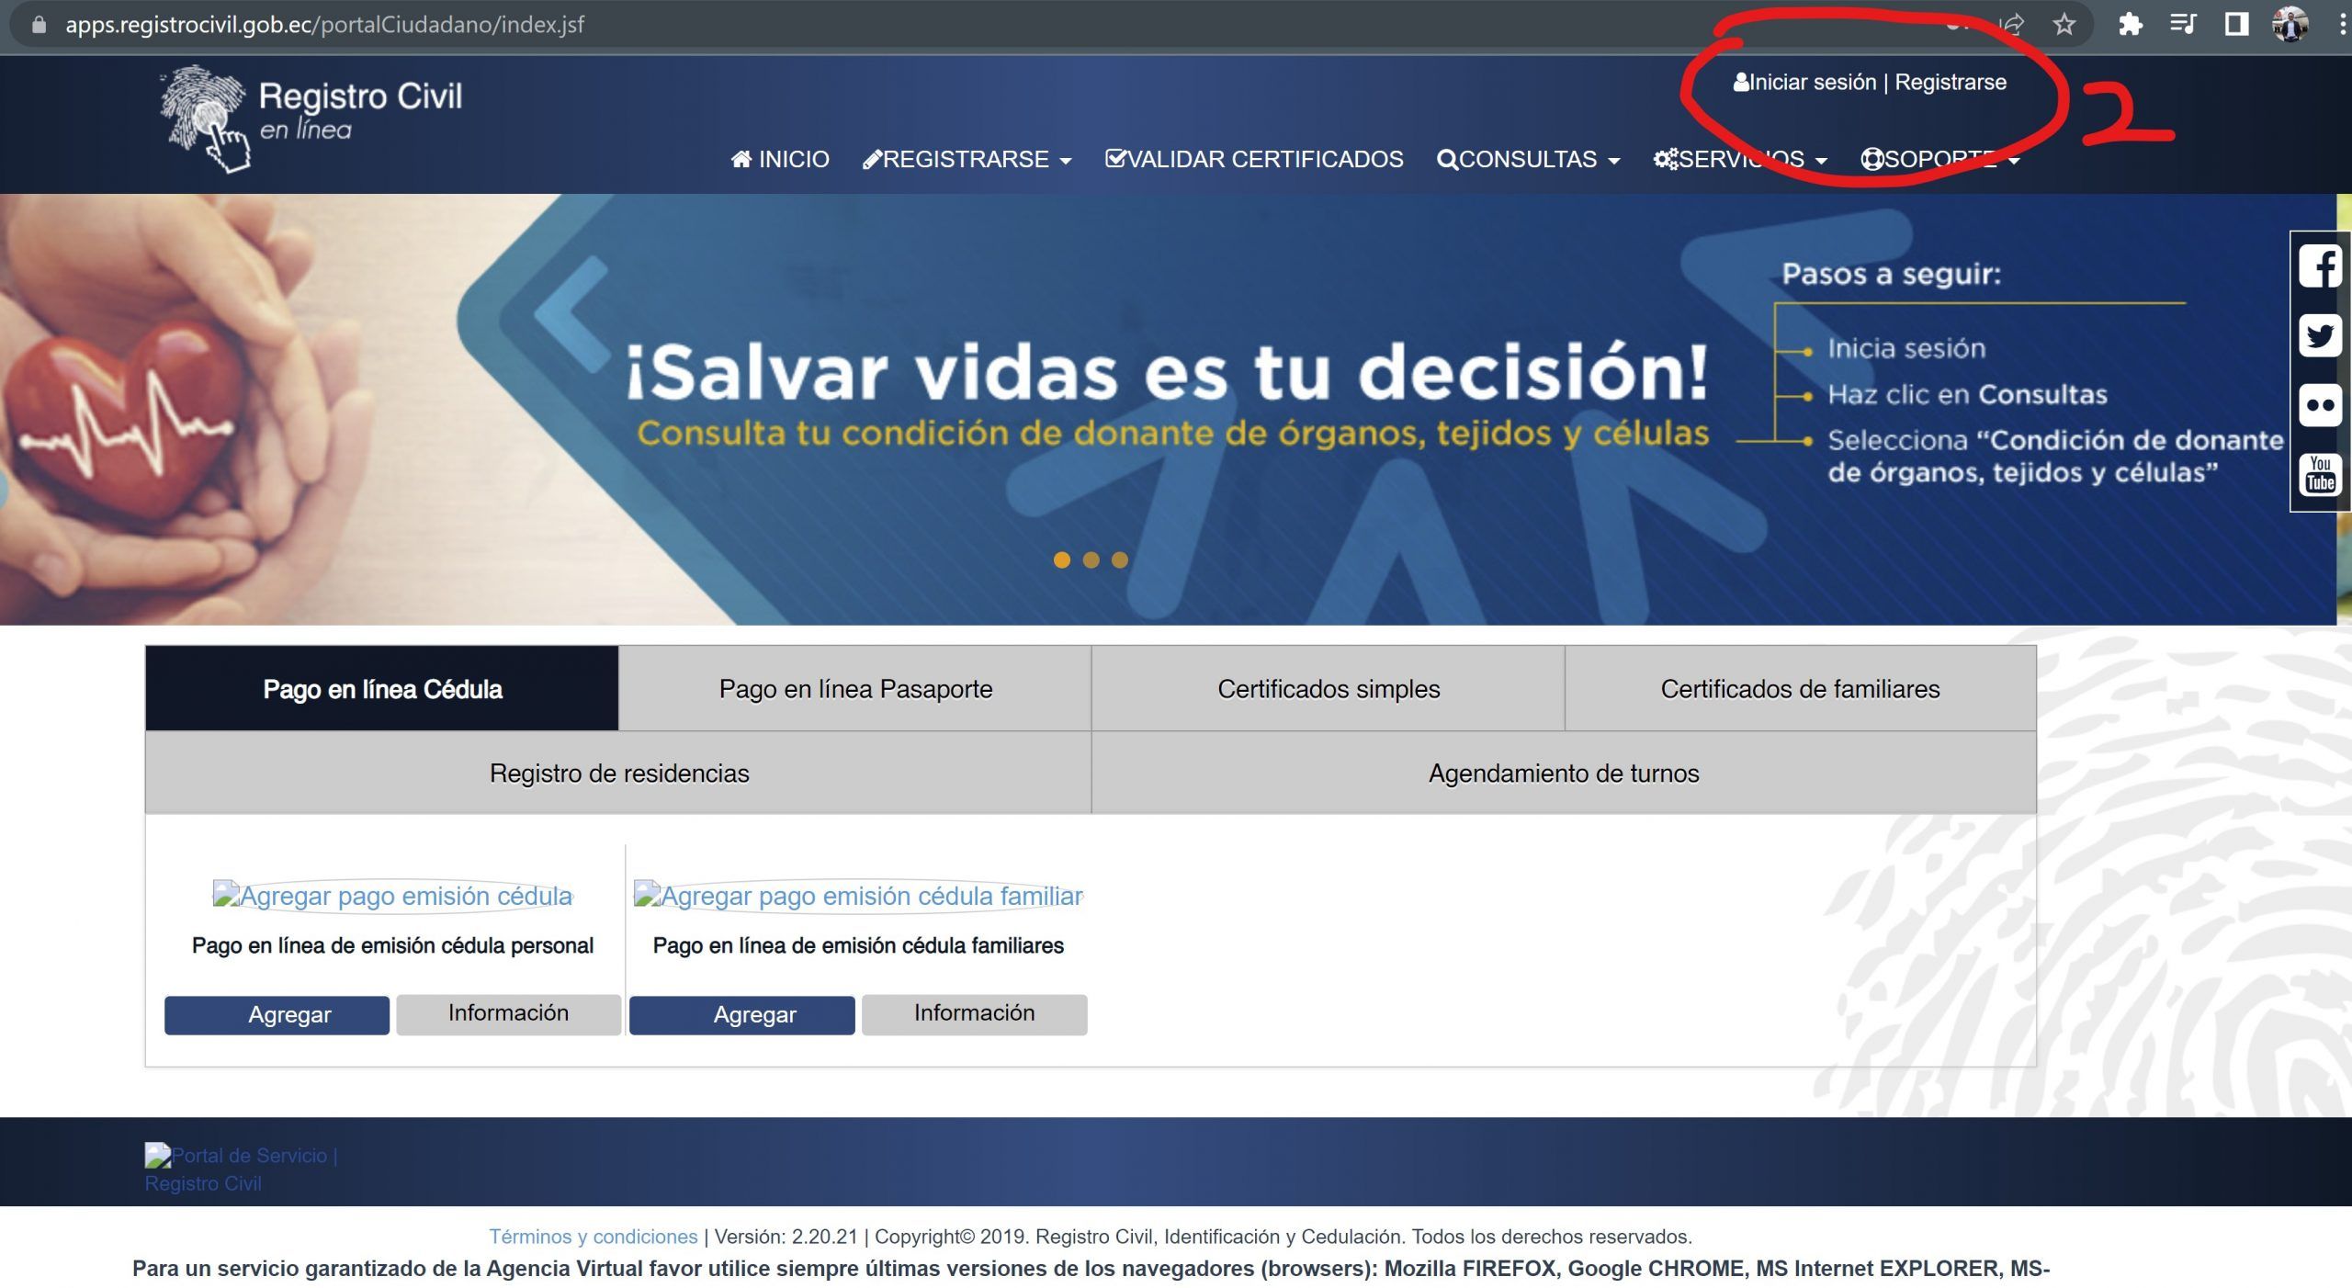Screen dimensions: 2352x1288
Task: Select the third carousel indicator dot
Action: (1119, 559)
